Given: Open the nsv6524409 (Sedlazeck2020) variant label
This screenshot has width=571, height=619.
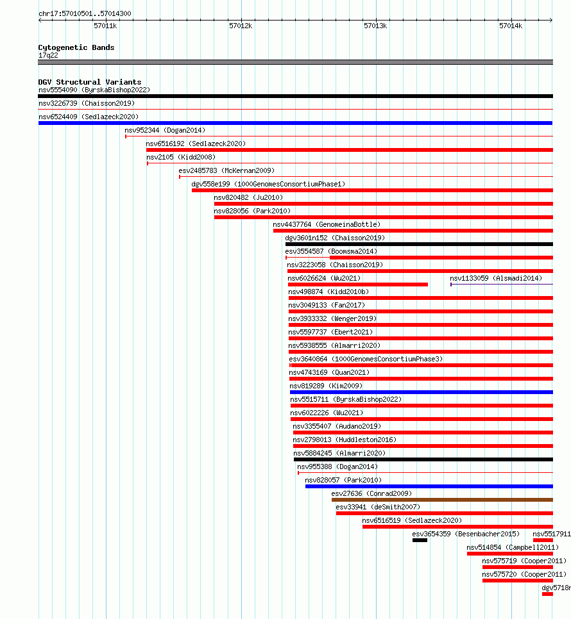Looking at the screenshot, I should pyautogui.click(x=89, y=117).
